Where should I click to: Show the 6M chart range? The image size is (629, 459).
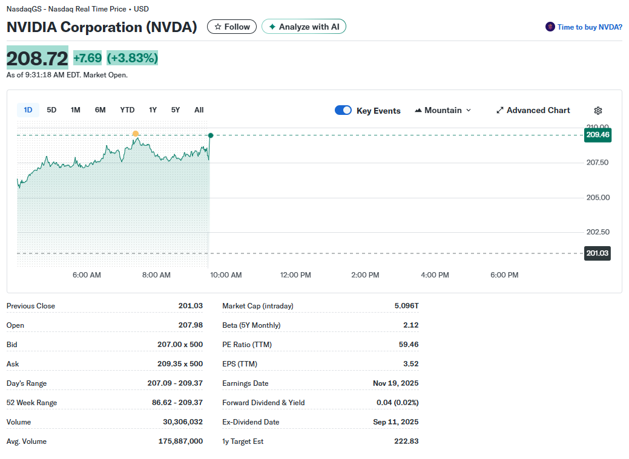pyautogui.click(x=100, y=110)
